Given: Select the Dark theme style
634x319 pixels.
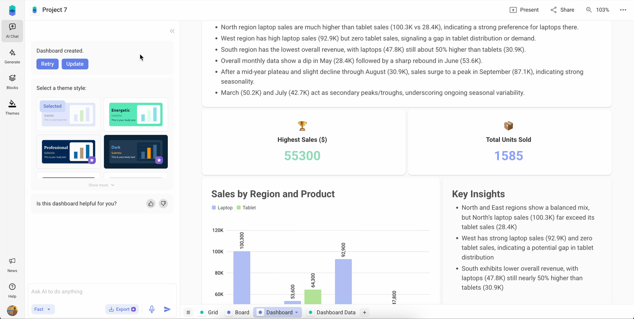Looking at the screenshot, I should click(x=136, y=151).
